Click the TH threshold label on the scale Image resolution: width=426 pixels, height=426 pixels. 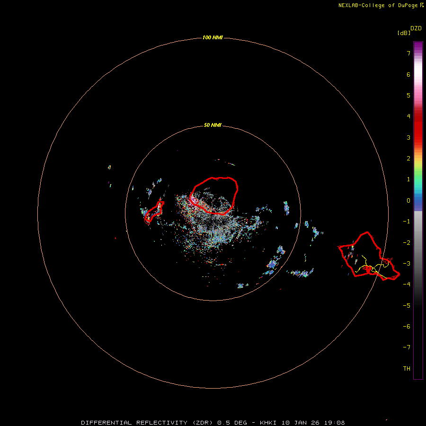407,368
